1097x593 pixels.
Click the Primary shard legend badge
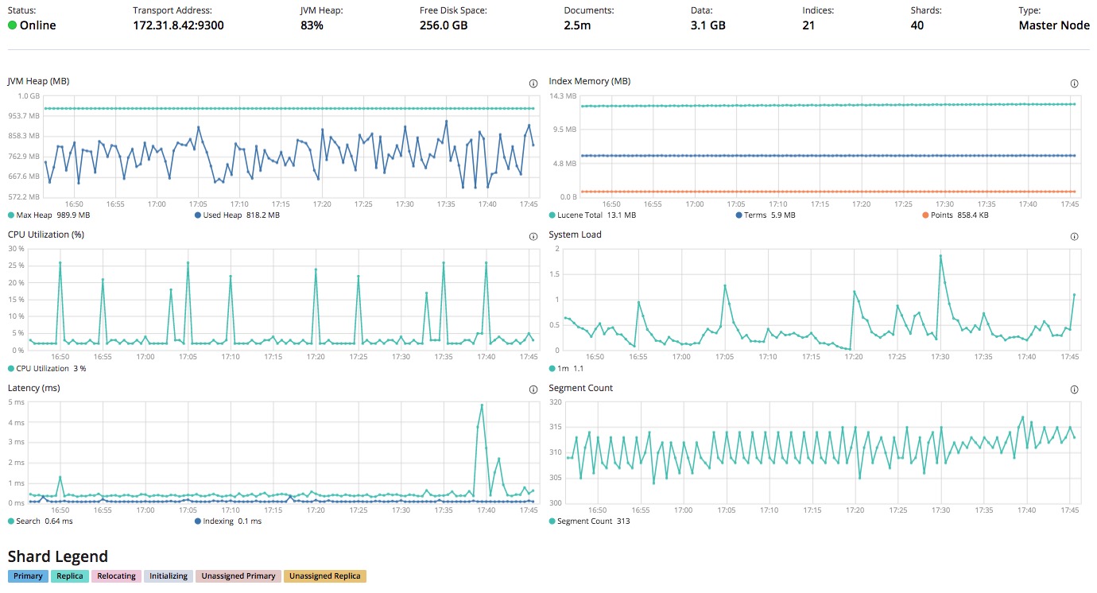[x=28, y=576]
